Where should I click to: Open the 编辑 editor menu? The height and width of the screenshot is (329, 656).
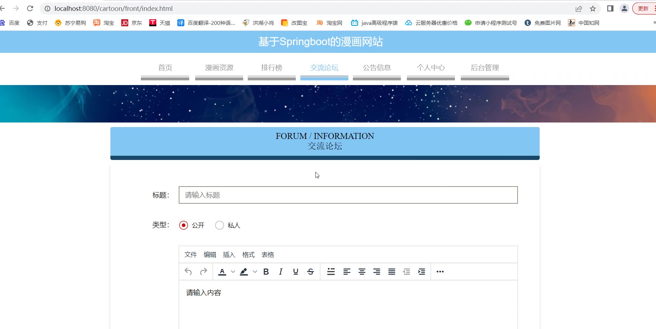point(210,255)
